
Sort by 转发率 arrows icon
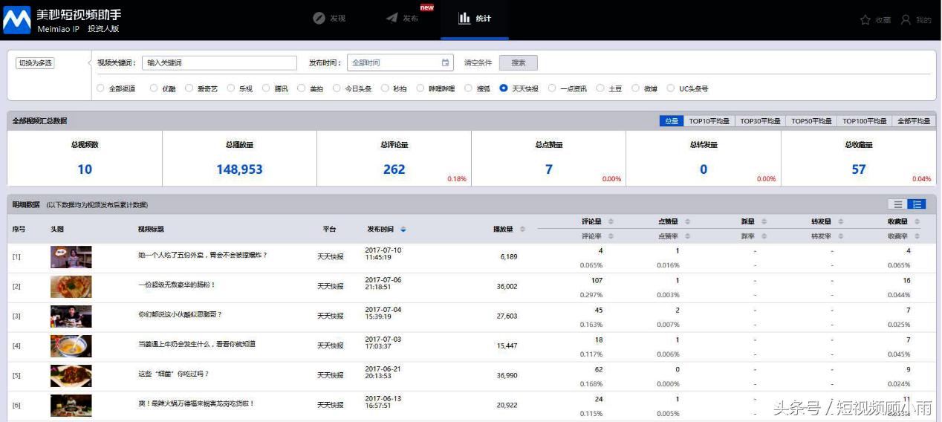click(839, 236)
